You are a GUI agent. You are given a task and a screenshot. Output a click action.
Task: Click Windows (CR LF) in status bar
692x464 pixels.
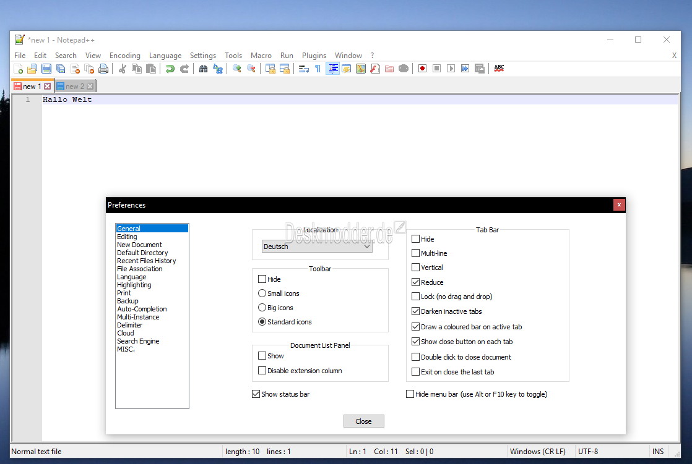537,451
